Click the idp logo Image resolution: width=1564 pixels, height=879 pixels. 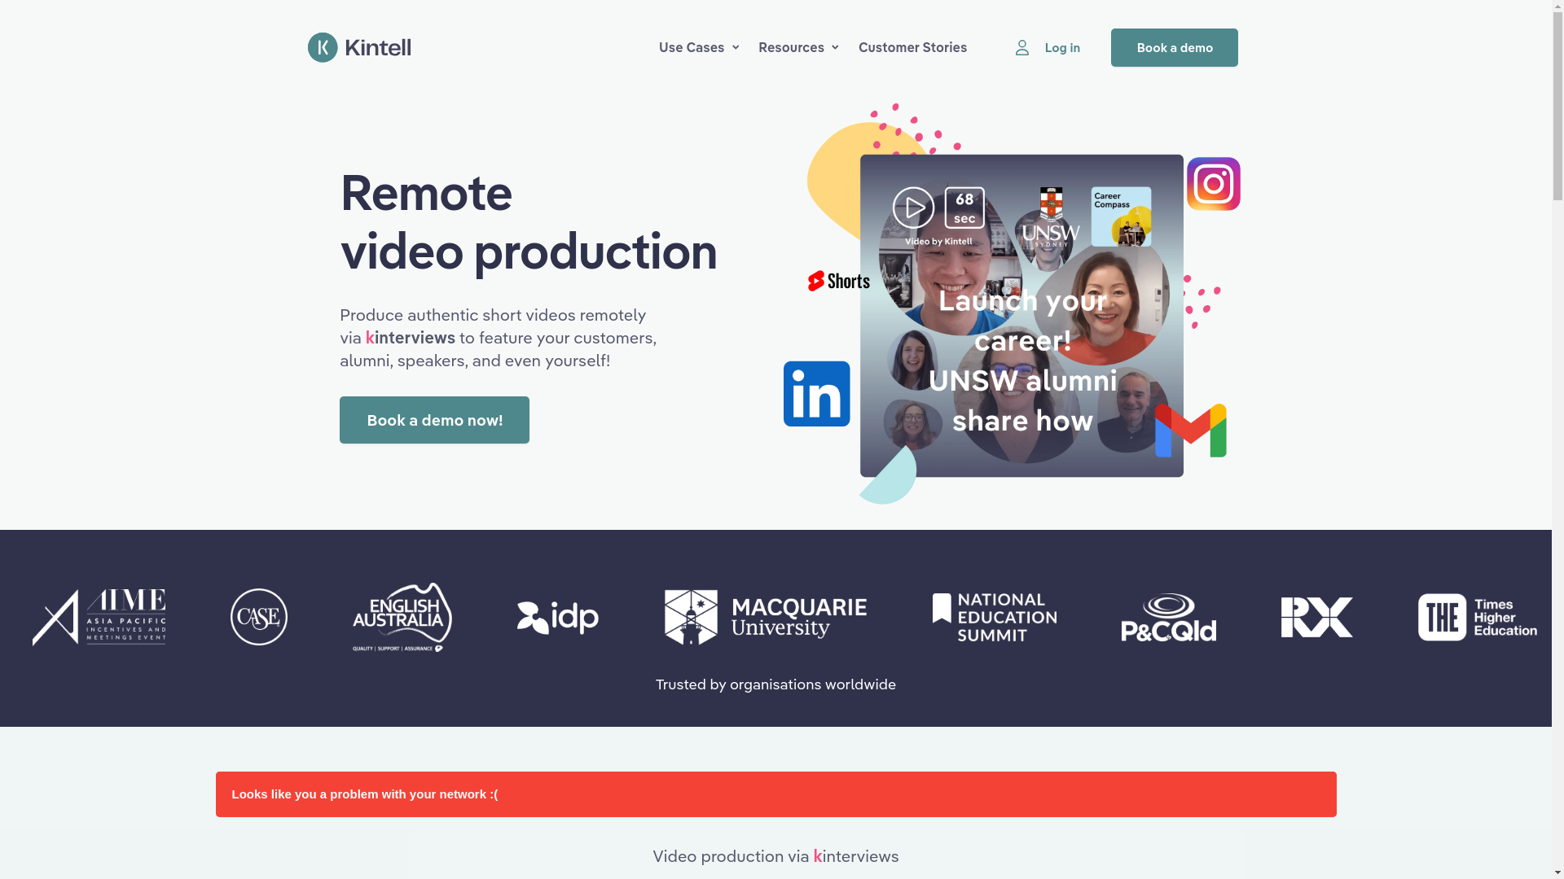coord(557,618)
